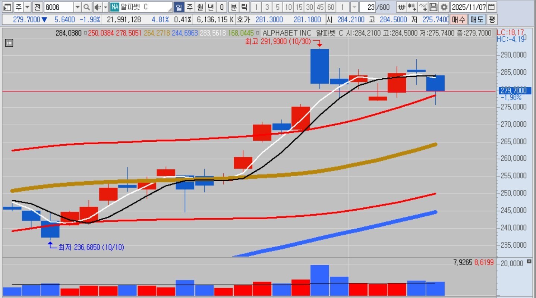Image resolution: width=536 pixels, height=298 pixels.
Task: Select the 60 interval button
Action: click(331, 7)
